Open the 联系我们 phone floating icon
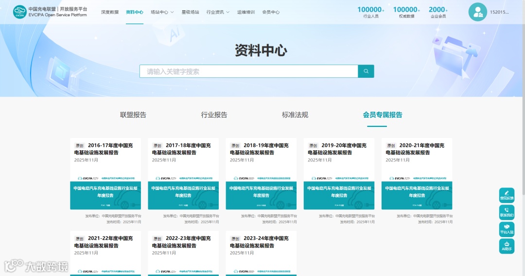 tap(507, 212)
